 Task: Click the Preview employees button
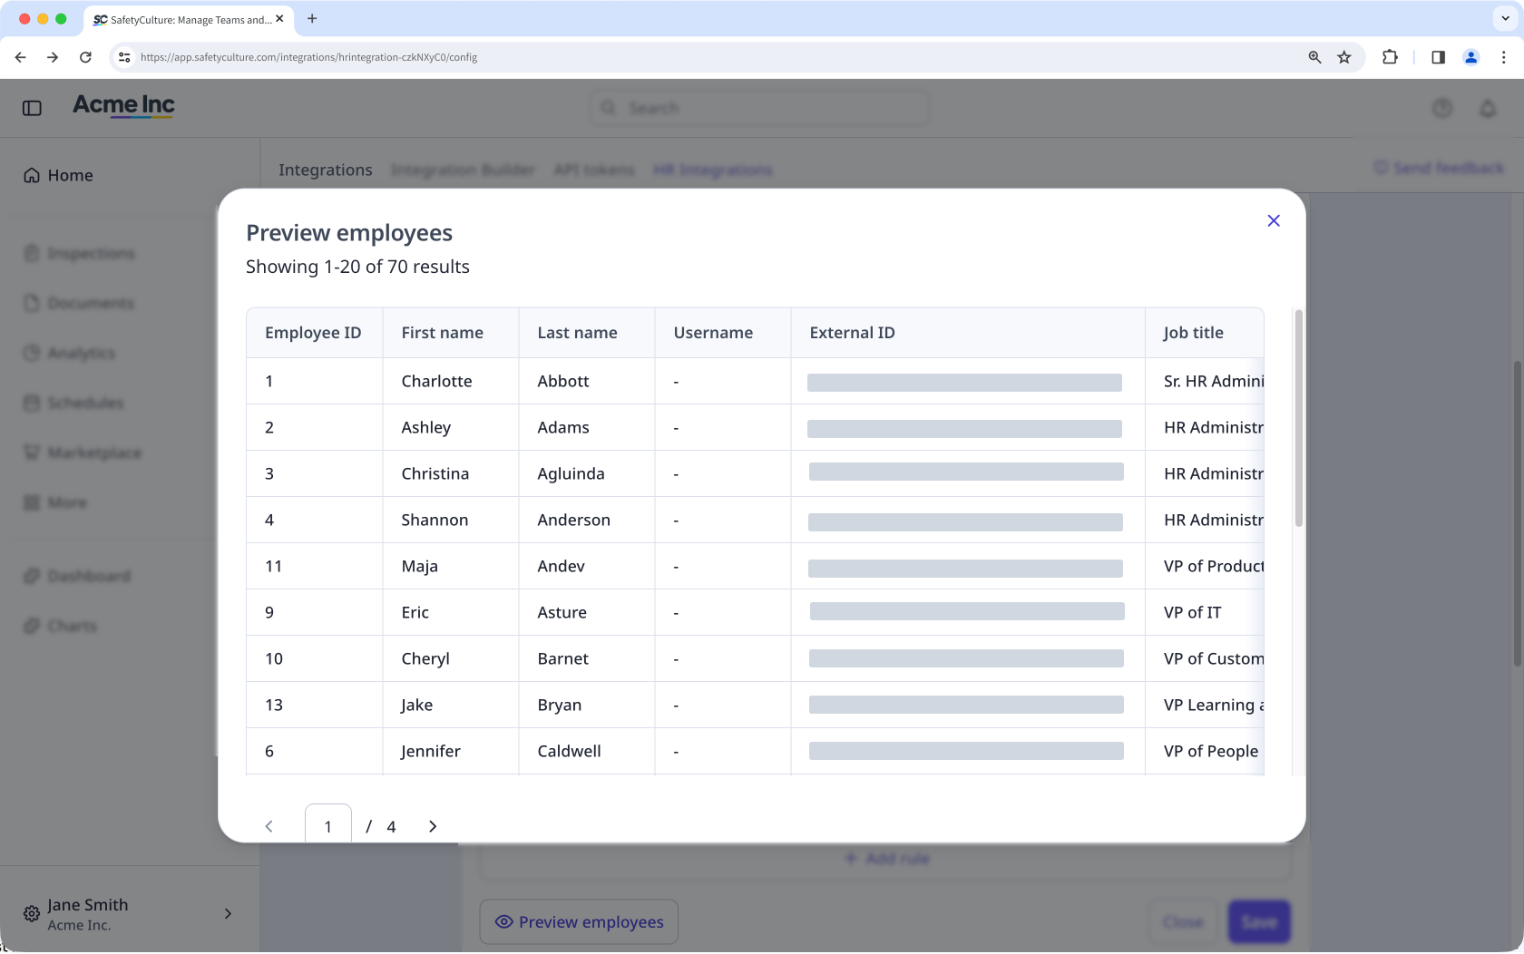579,921
